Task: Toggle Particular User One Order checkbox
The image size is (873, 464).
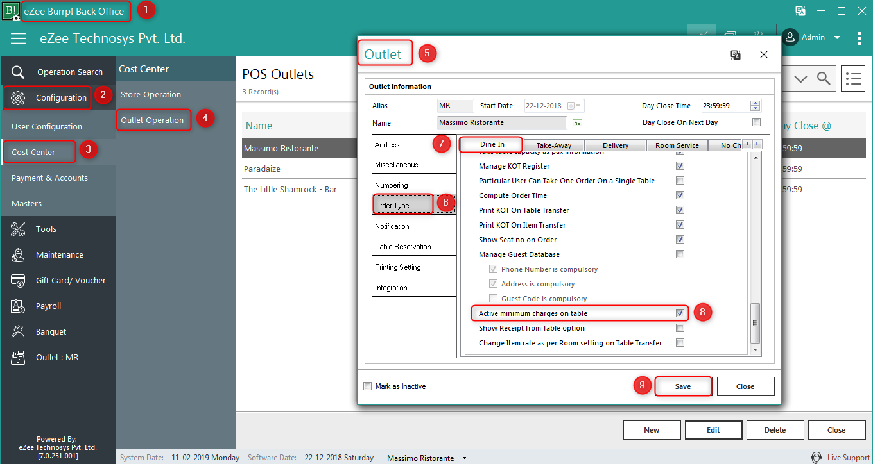Action: point(680,181)
